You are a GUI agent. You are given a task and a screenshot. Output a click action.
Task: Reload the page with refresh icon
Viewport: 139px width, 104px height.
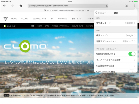[107, 6]
